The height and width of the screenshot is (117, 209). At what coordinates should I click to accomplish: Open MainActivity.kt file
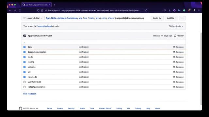[x=34, y=82]
